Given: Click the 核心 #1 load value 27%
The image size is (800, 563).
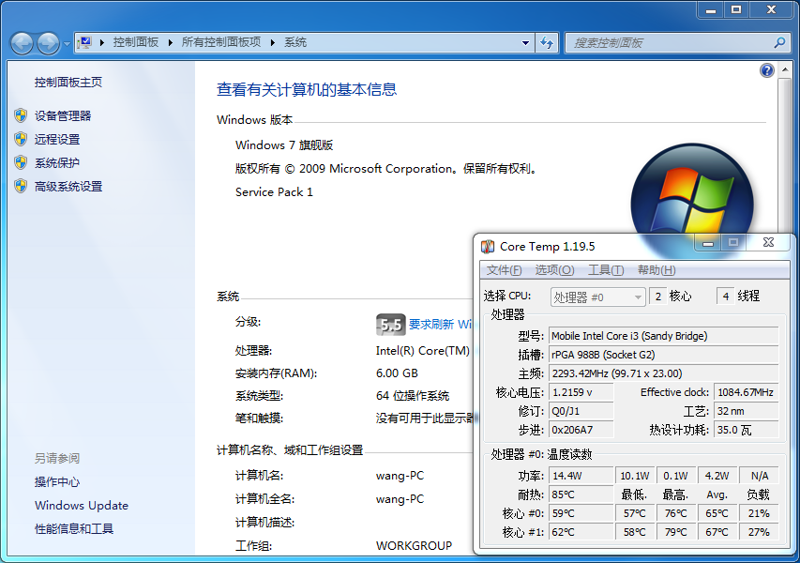Looking at the screenshot, I should [x=758, y=532].
